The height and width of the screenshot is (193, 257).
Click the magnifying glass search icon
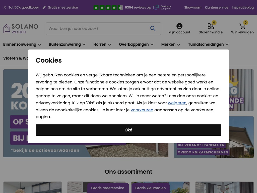click(153, 28)
